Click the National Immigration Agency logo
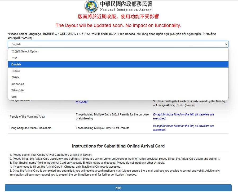The image size is (238, 192). pyautogui.click(x=91, y=6)
